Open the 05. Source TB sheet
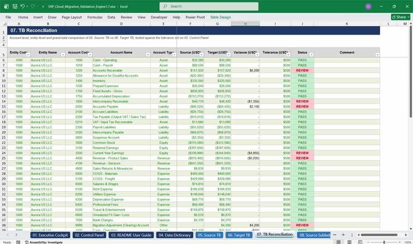 pyautogui.click(x=209, y=235)
